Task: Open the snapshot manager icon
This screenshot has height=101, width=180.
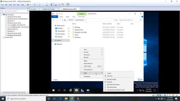Action: pos(47,5)
